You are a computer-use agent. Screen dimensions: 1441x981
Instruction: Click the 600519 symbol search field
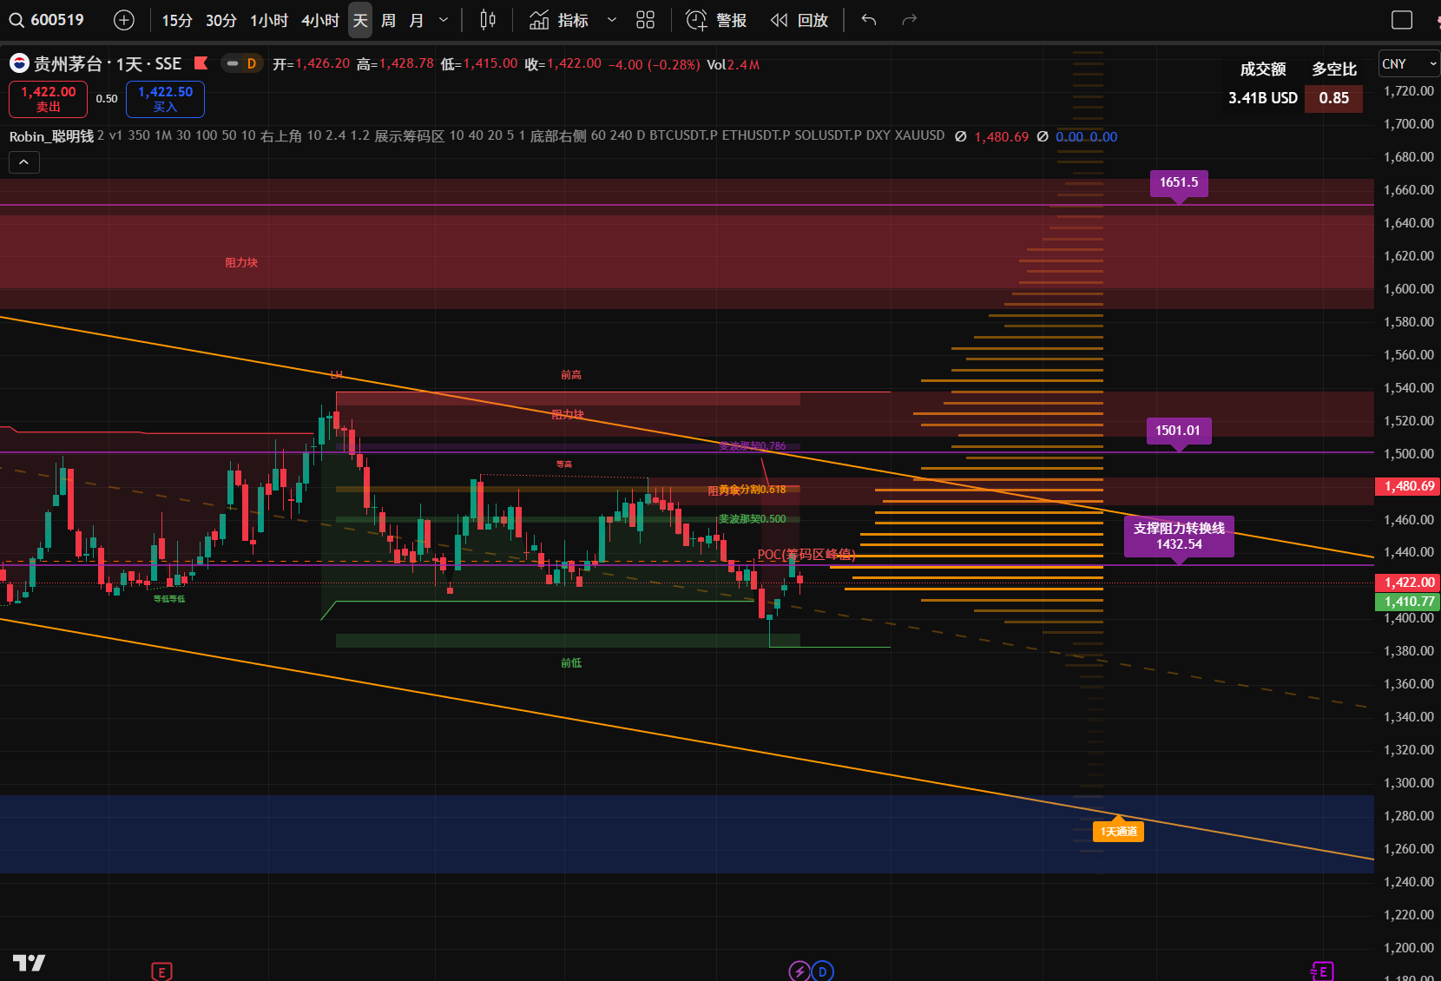click(57, 20)
